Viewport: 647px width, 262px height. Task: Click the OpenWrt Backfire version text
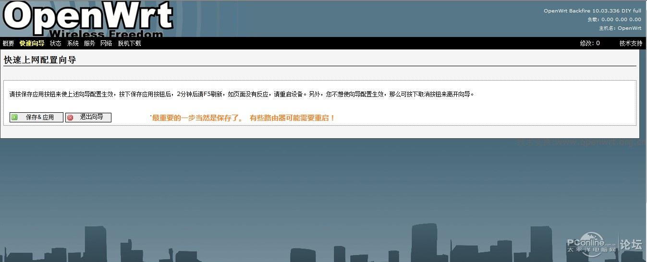pos(592,11)
